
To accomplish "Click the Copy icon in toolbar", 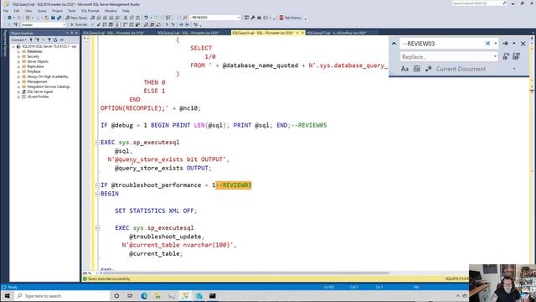I will (131, 18).
